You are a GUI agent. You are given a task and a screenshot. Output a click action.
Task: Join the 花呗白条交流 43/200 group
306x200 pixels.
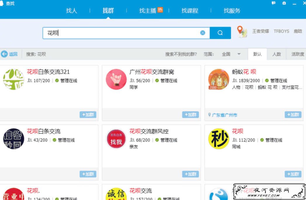[x=88, y=174]
